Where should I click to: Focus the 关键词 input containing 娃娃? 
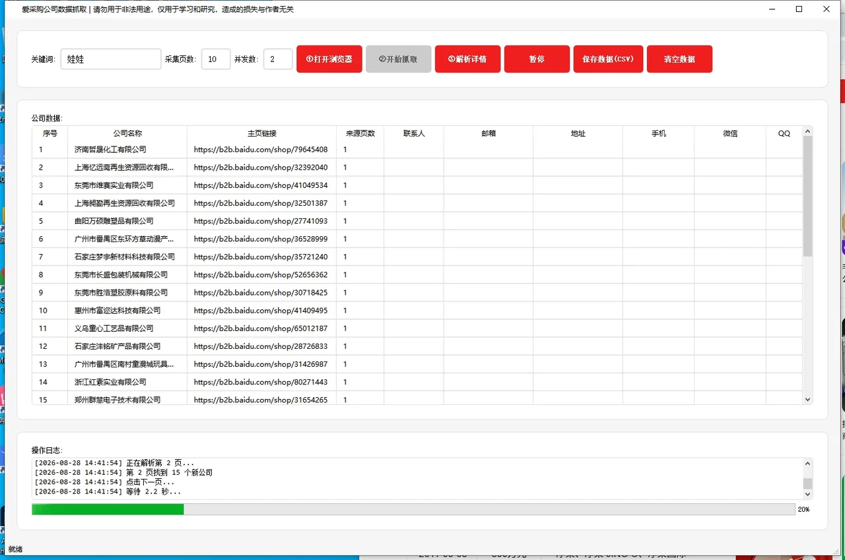(x=111, y=59)
